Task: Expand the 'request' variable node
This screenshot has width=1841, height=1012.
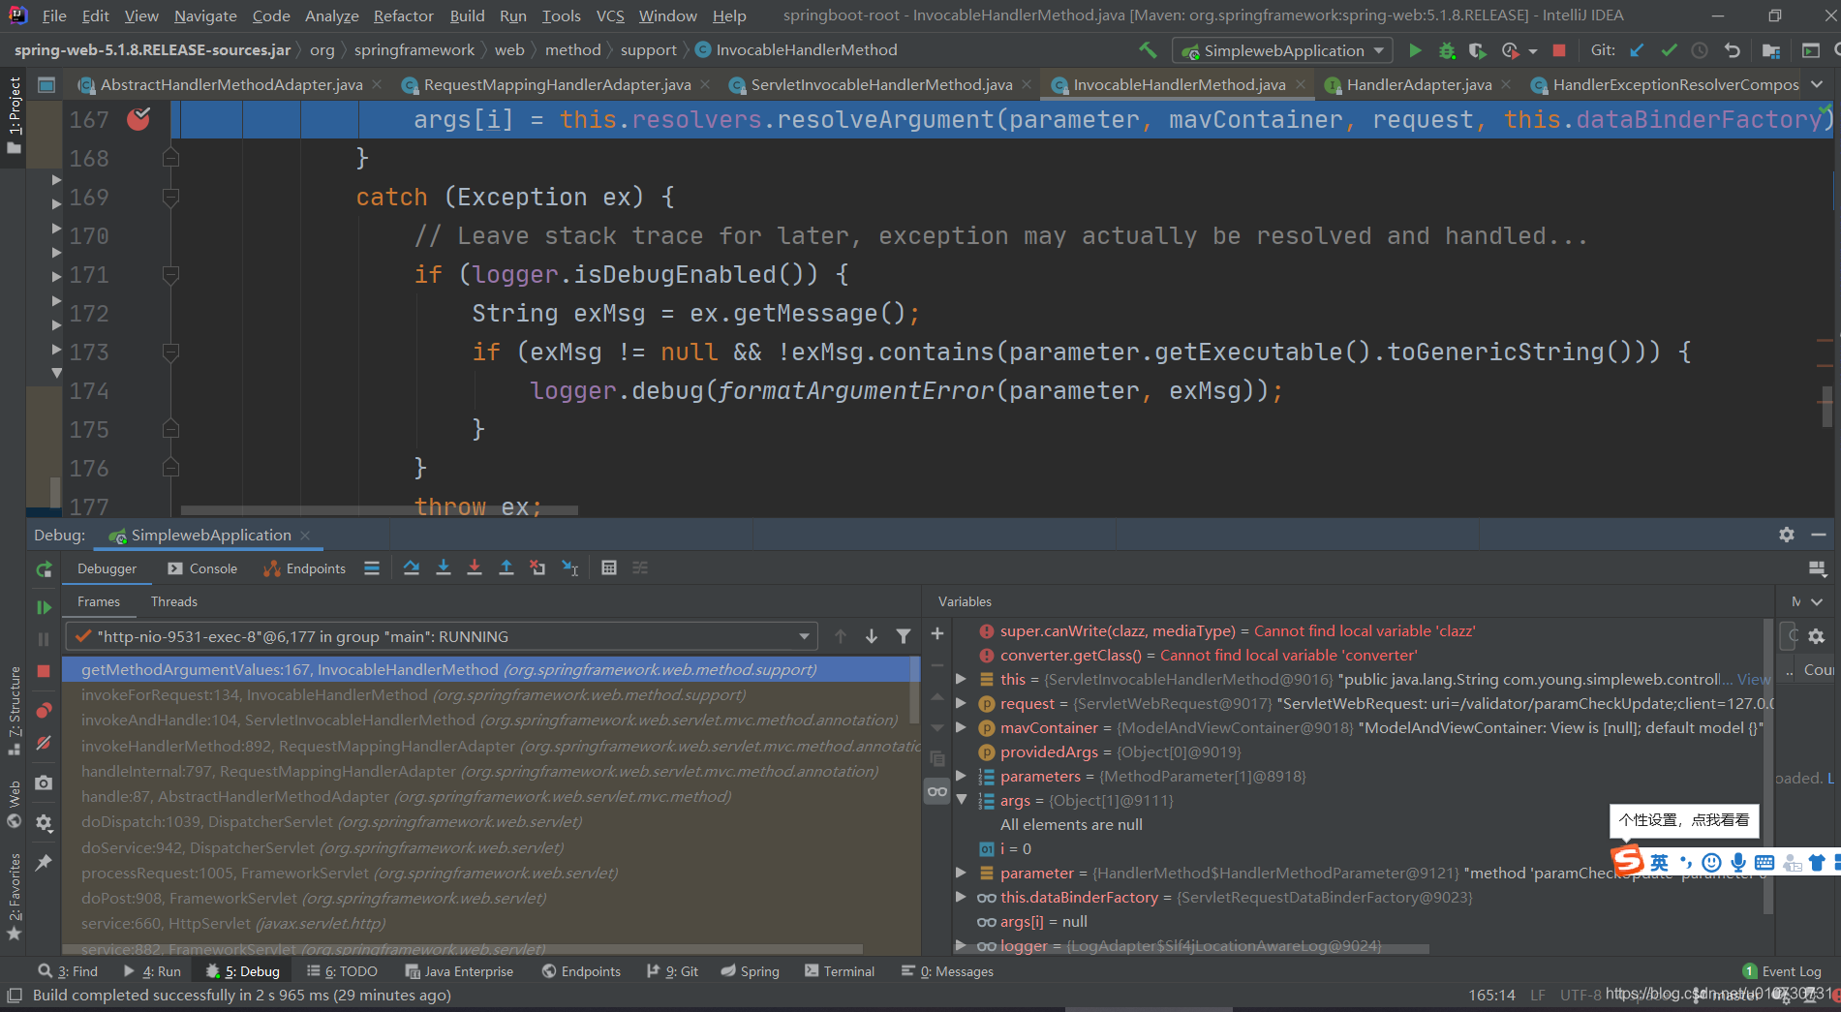Action: [961, 703]
